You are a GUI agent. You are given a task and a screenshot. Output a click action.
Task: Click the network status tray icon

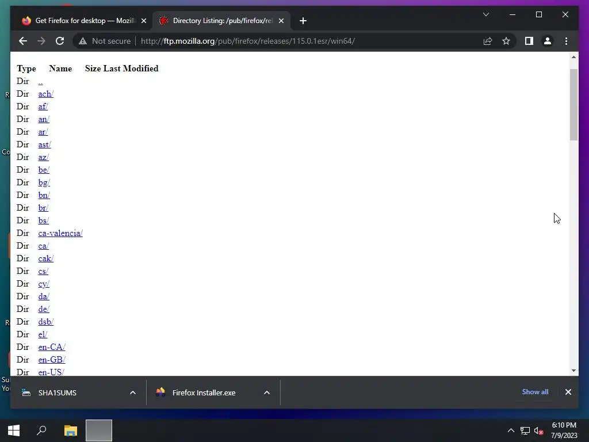point(525,430)
